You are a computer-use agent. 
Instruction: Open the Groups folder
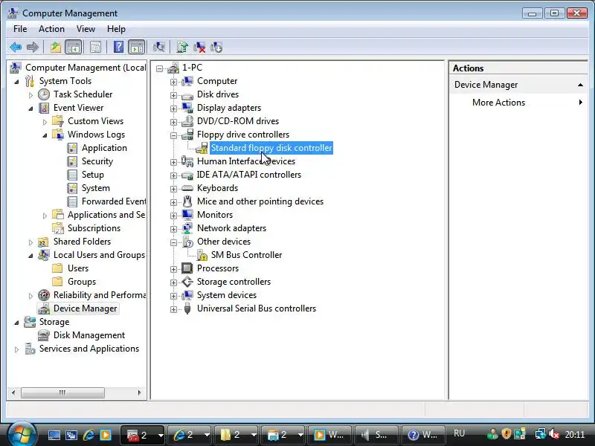[x=82, y=282]
